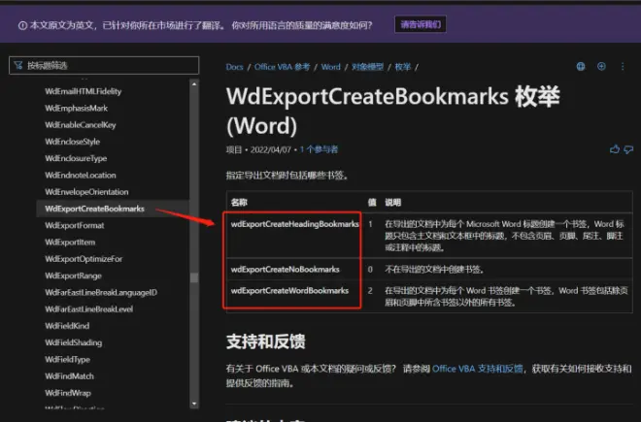
Task: Open the Word breadcrumb link
Action: (331, 67)
